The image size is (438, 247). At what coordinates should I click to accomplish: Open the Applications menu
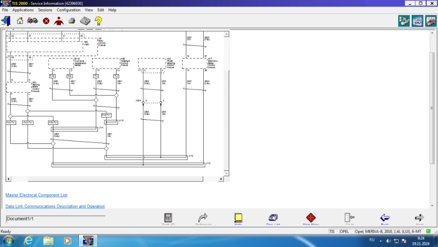tap(23, 10)
